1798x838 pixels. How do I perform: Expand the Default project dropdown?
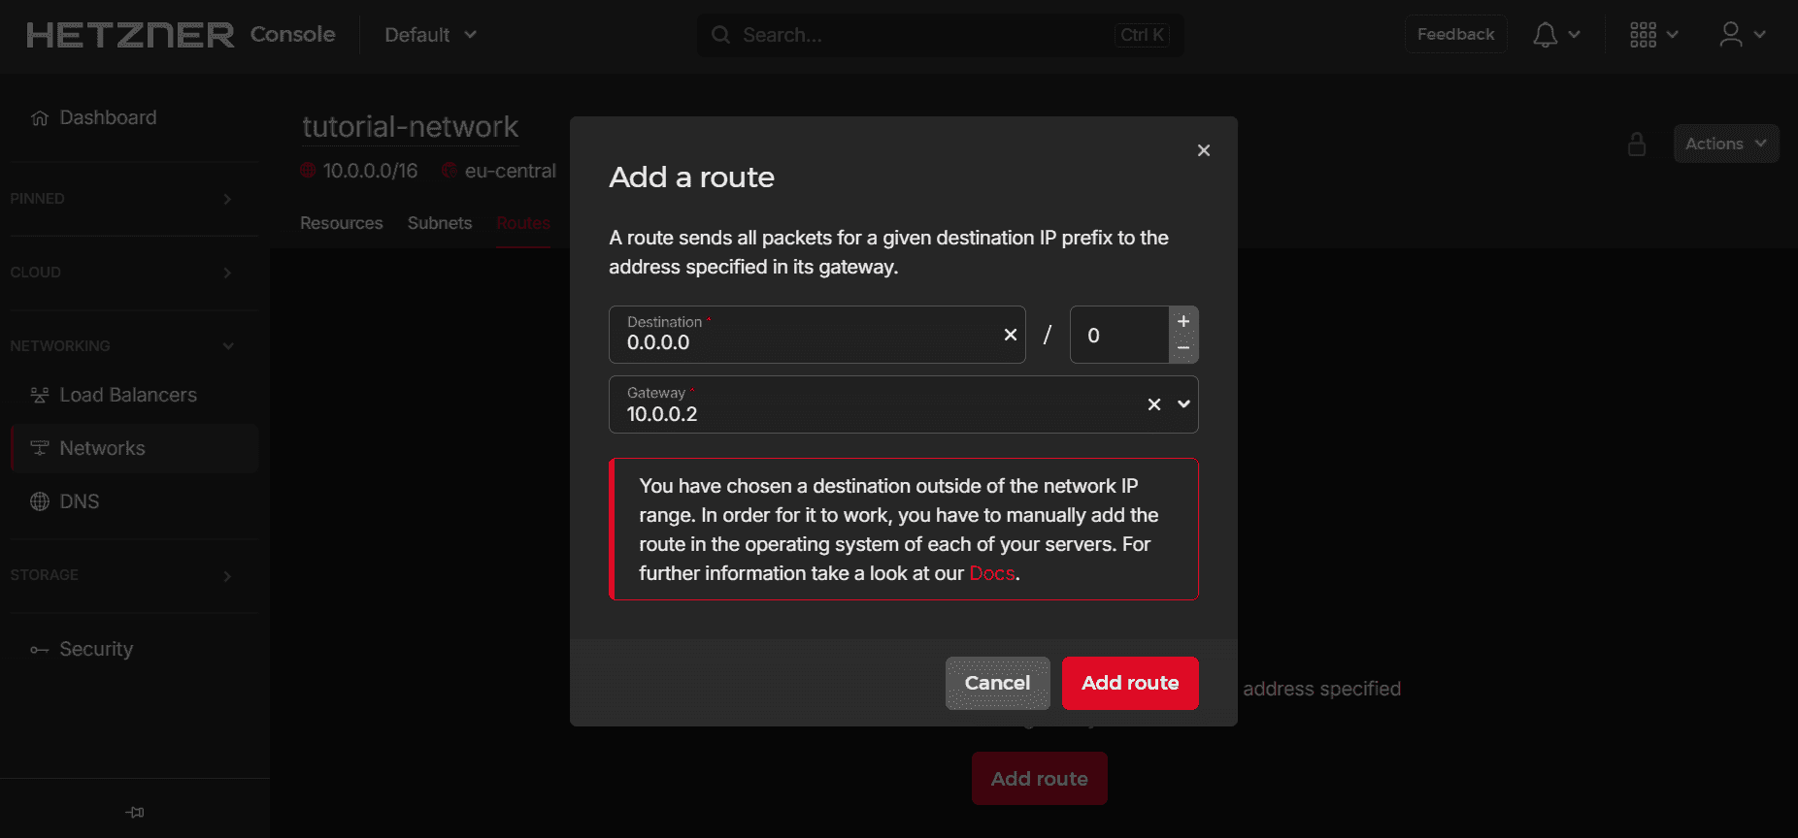point(430,35)
